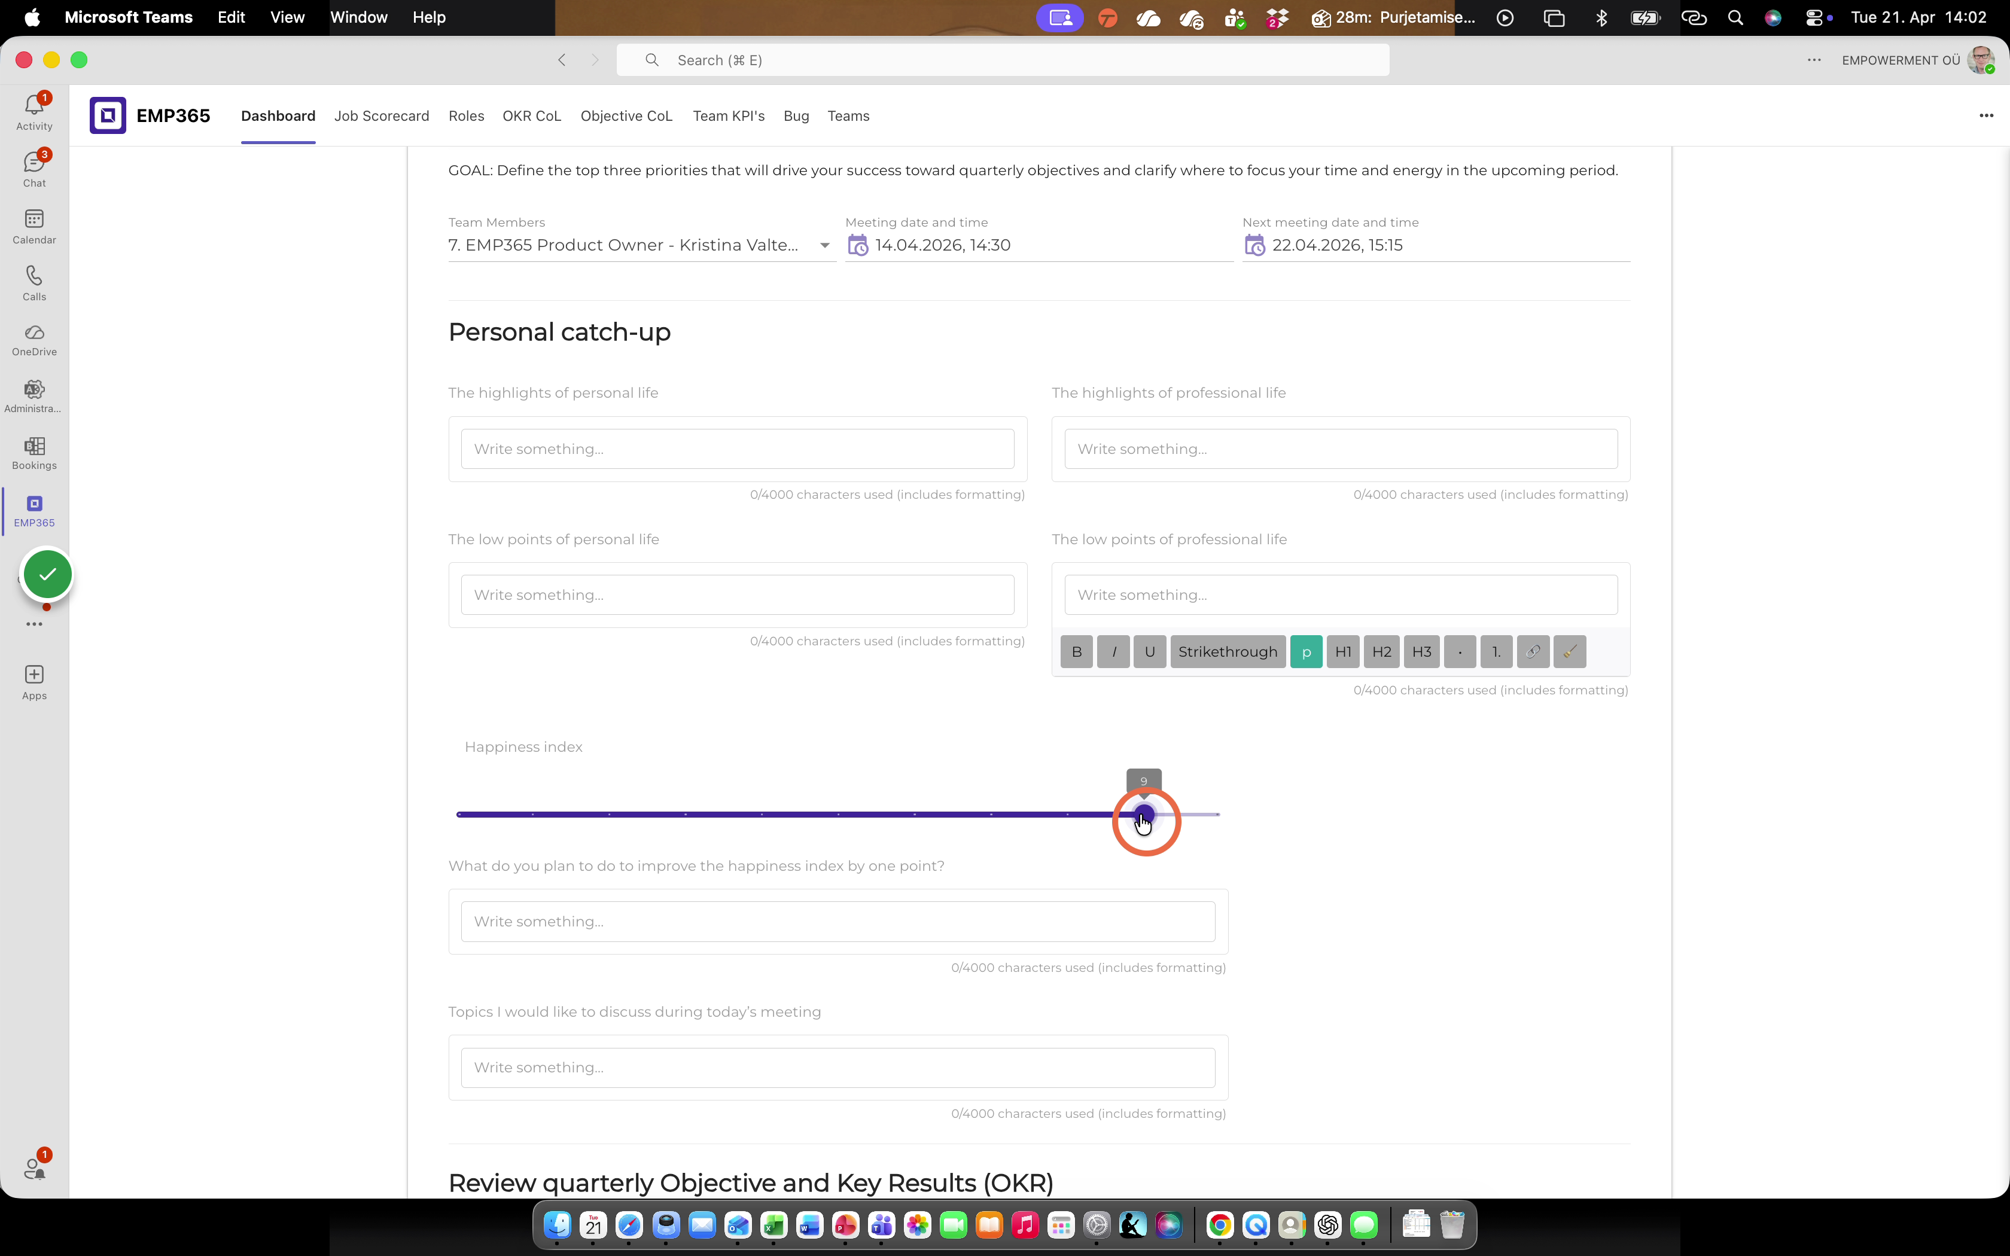Screen dimensions: 2010x1256
Task: Open OneDrive in the Teams sidebar
Action: (x=34, y=340)
